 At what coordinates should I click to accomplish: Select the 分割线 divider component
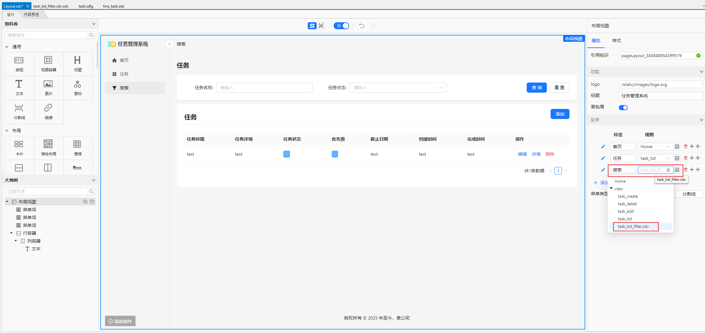[19, 112]
